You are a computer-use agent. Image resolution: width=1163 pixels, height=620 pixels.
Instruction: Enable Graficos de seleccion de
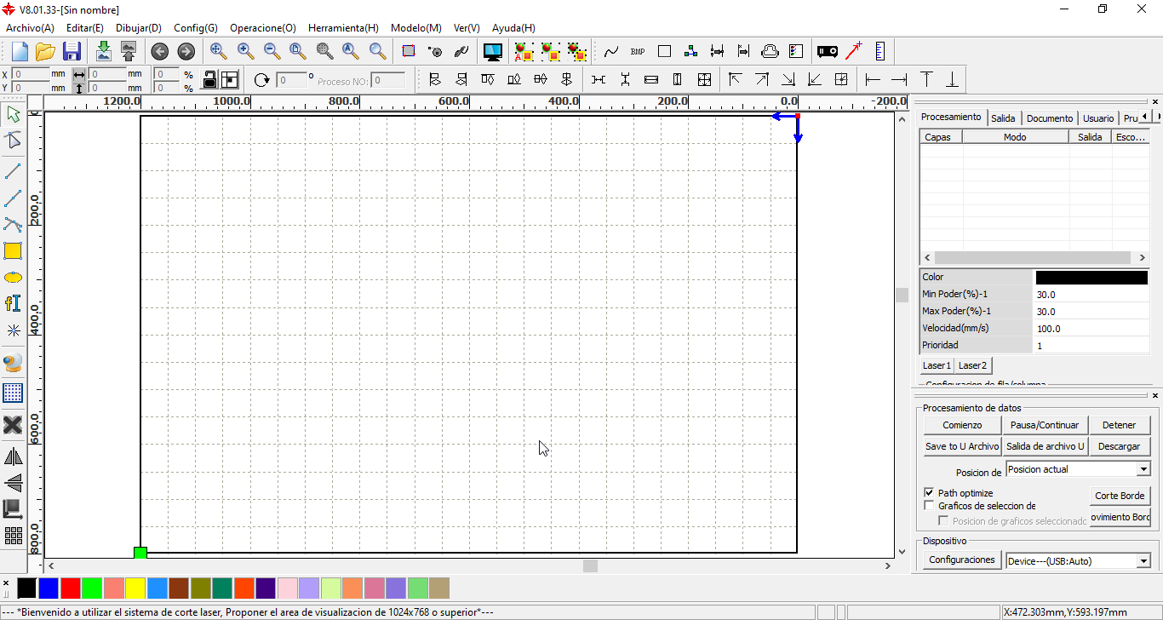[x=929, y=505]
